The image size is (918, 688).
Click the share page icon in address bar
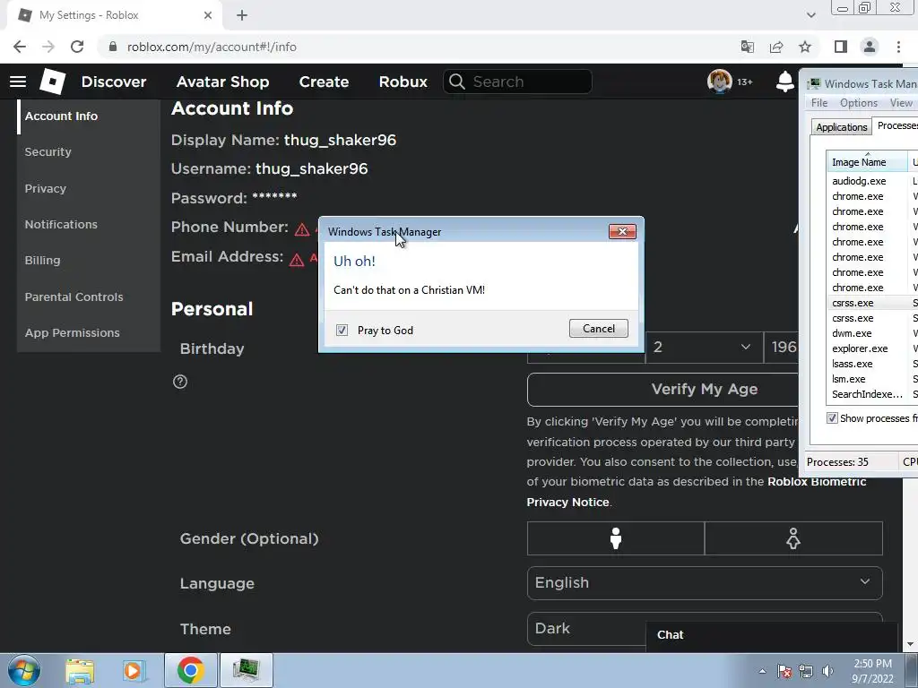[776, 47]
